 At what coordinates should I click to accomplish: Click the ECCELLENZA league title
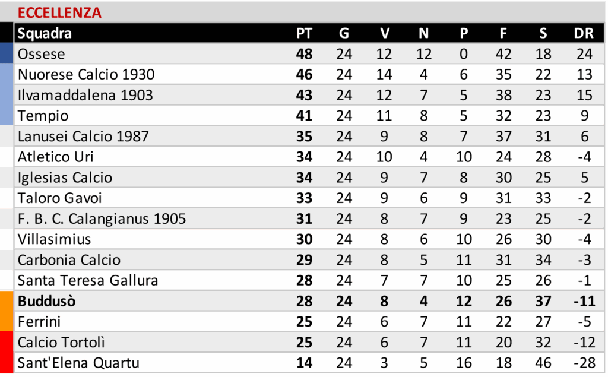point(59,12)
